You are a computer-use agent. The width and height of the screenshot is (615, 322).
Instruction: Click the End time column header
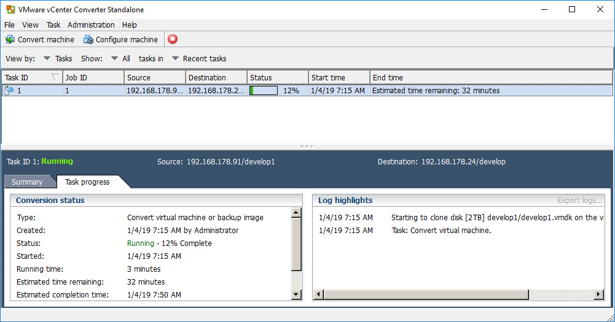point(491,77)
